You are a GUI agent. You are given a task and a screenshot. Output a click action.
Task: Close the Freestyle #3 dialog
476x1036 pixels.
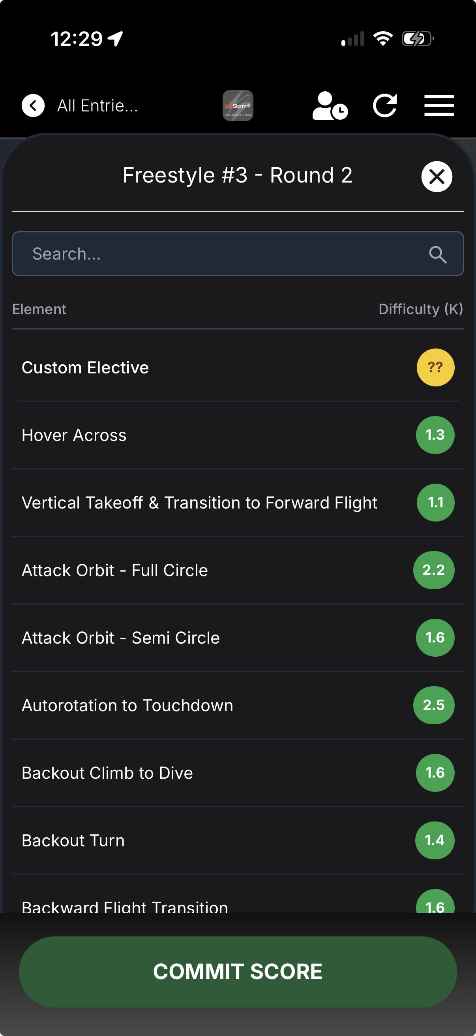437,177
